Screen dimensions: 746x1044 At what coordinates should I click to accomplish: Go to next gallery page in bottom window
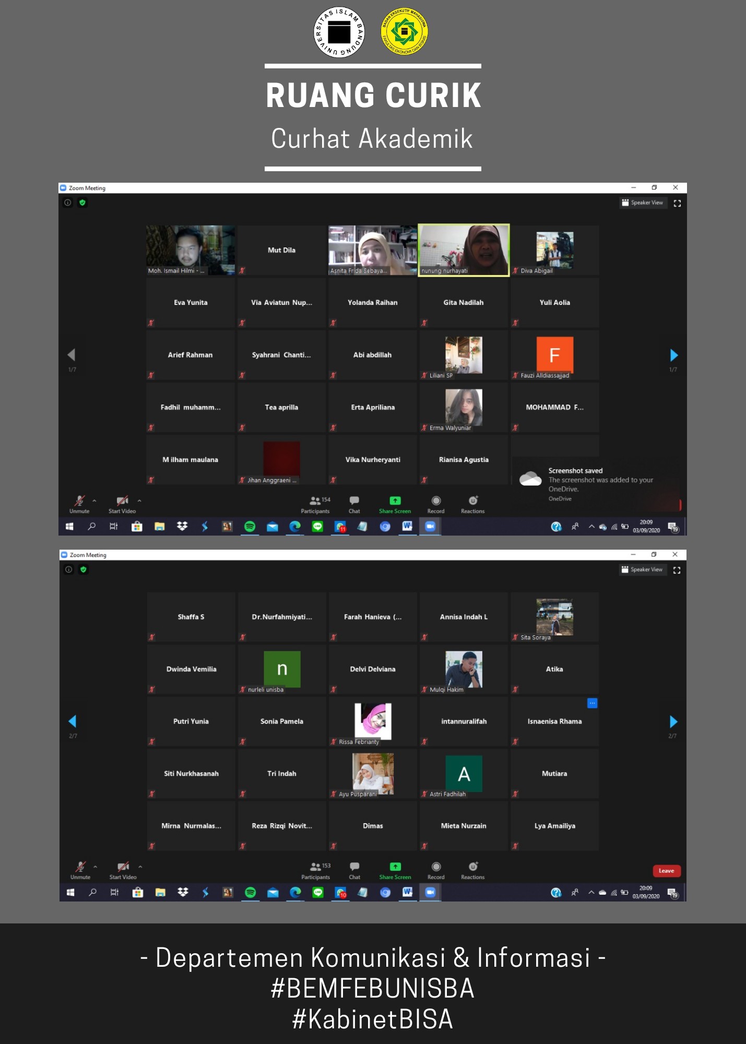pos(673,721)
